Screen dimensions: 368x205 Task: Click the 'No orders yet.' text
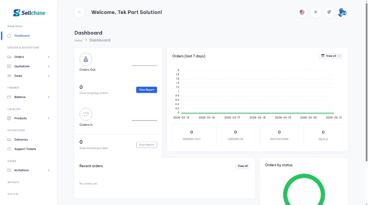point(89,183)
